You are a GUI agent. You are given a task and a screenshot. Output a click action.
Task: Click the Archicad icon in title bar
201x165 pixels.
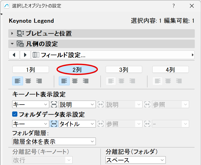tap(6, 6)
